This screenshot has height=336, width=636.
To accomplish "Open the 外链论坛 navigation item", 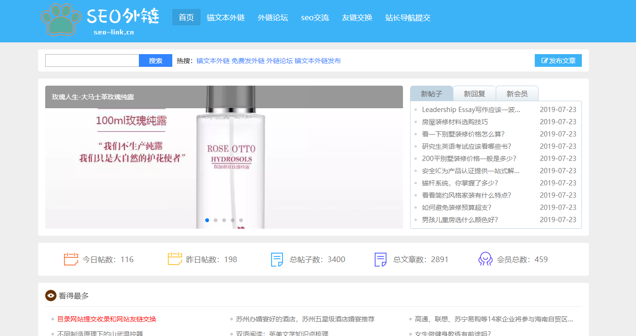I will (x=273, y=17).
